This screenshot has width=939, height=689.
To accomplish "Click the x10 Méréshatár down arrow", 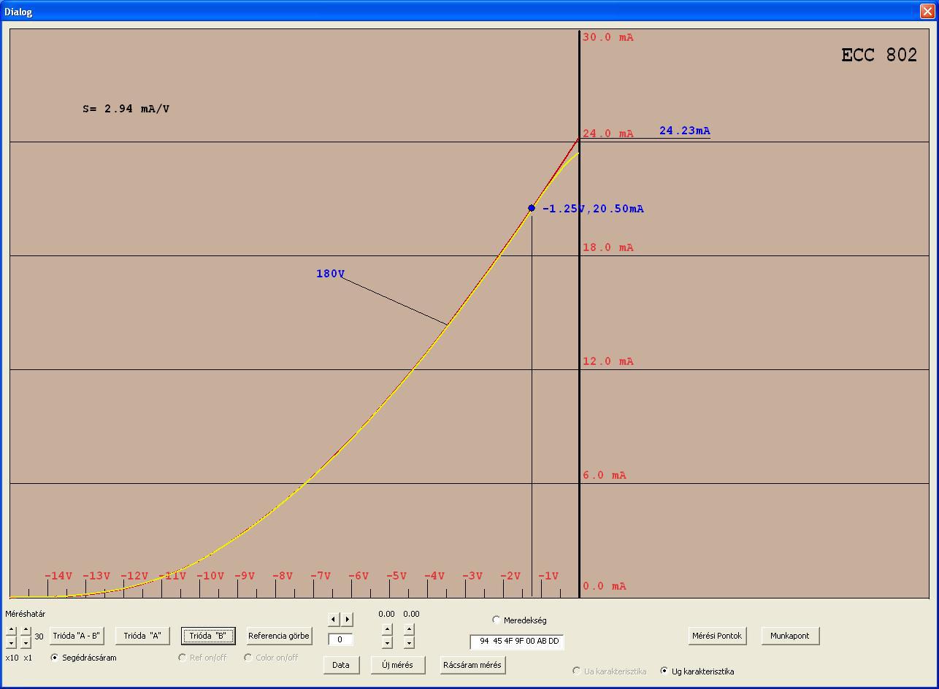I will (11, 642).
